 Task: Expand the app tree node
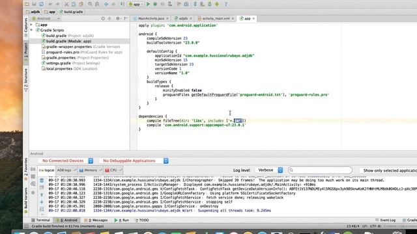tap(32, 25)
